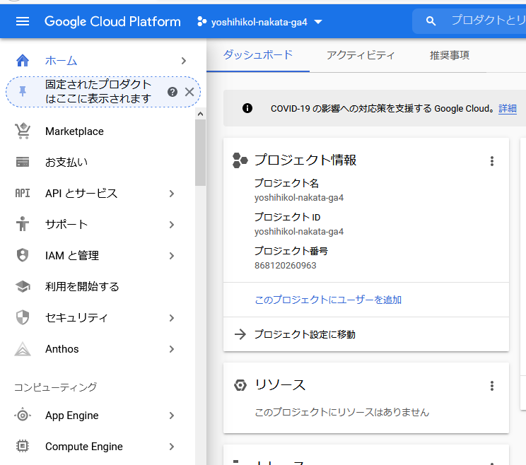
Task: Open Compute Engine menu entry label
Action: point(84,446)
